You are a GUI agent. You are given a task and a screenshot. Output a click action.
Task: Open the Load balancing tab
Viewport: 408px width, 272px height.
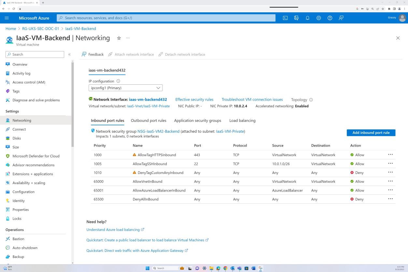tap(242, 121)
